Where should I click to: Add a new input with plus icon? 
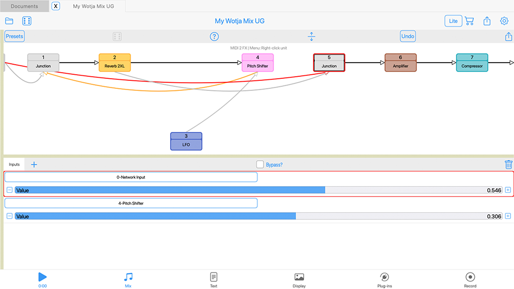34,165
